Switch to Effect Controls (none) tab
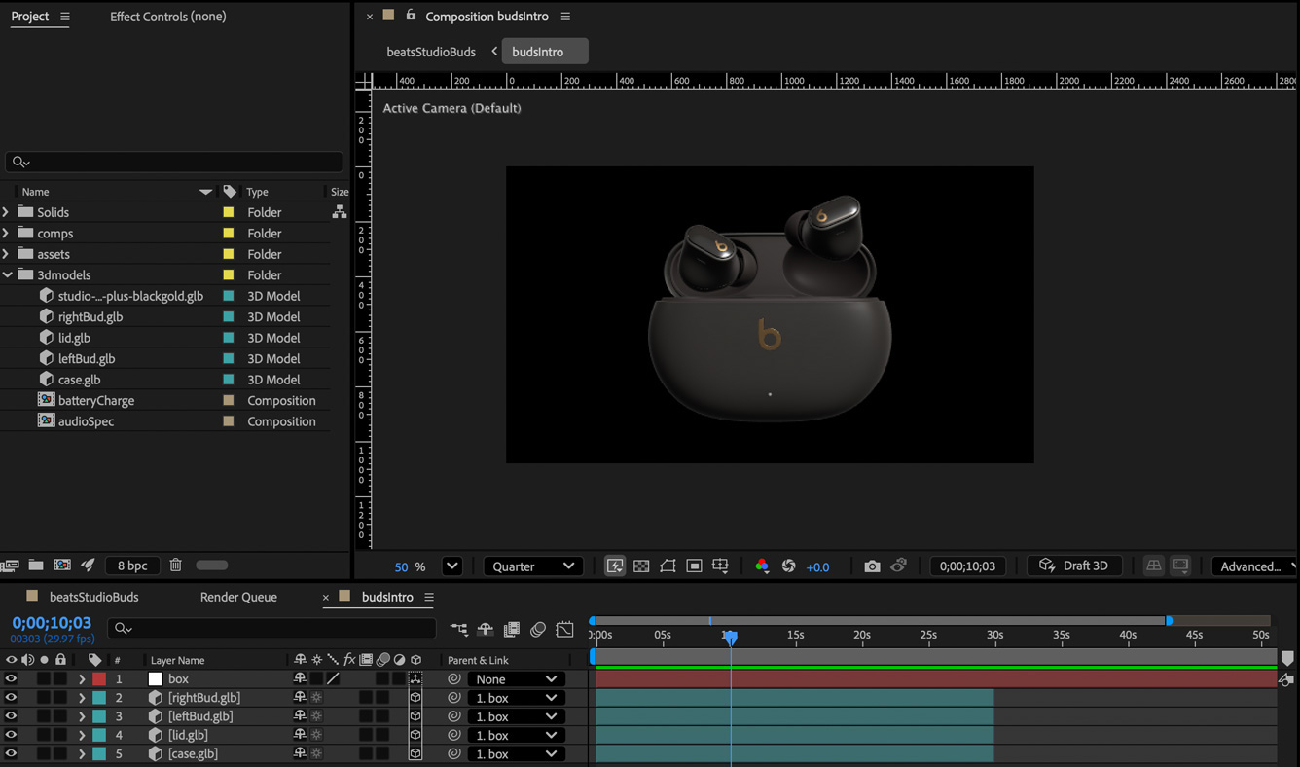 [x=167, y=17]
